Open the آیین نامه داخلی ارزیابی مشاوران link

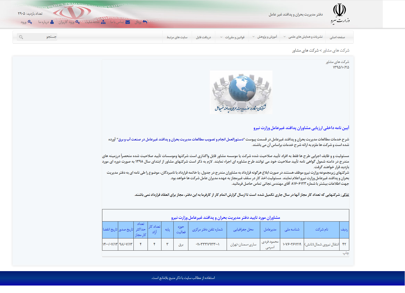301,128
